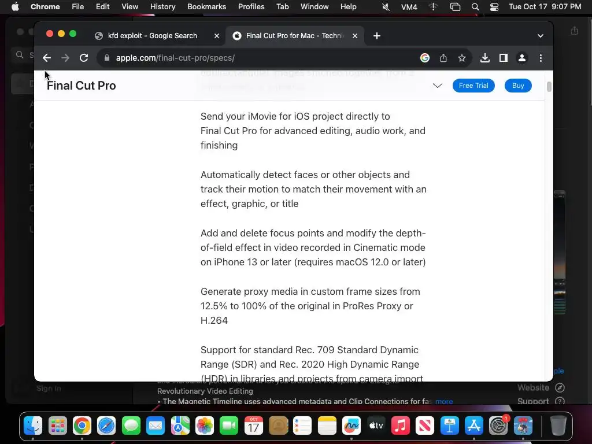Open the Bookmarks menu
592x444 pixels.
tap(206, 7)
